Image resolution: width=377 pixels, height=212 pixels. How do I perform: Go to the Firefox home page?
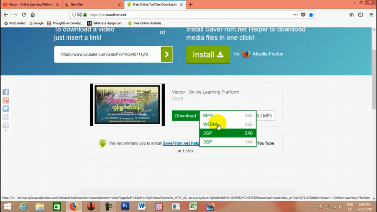33,15
